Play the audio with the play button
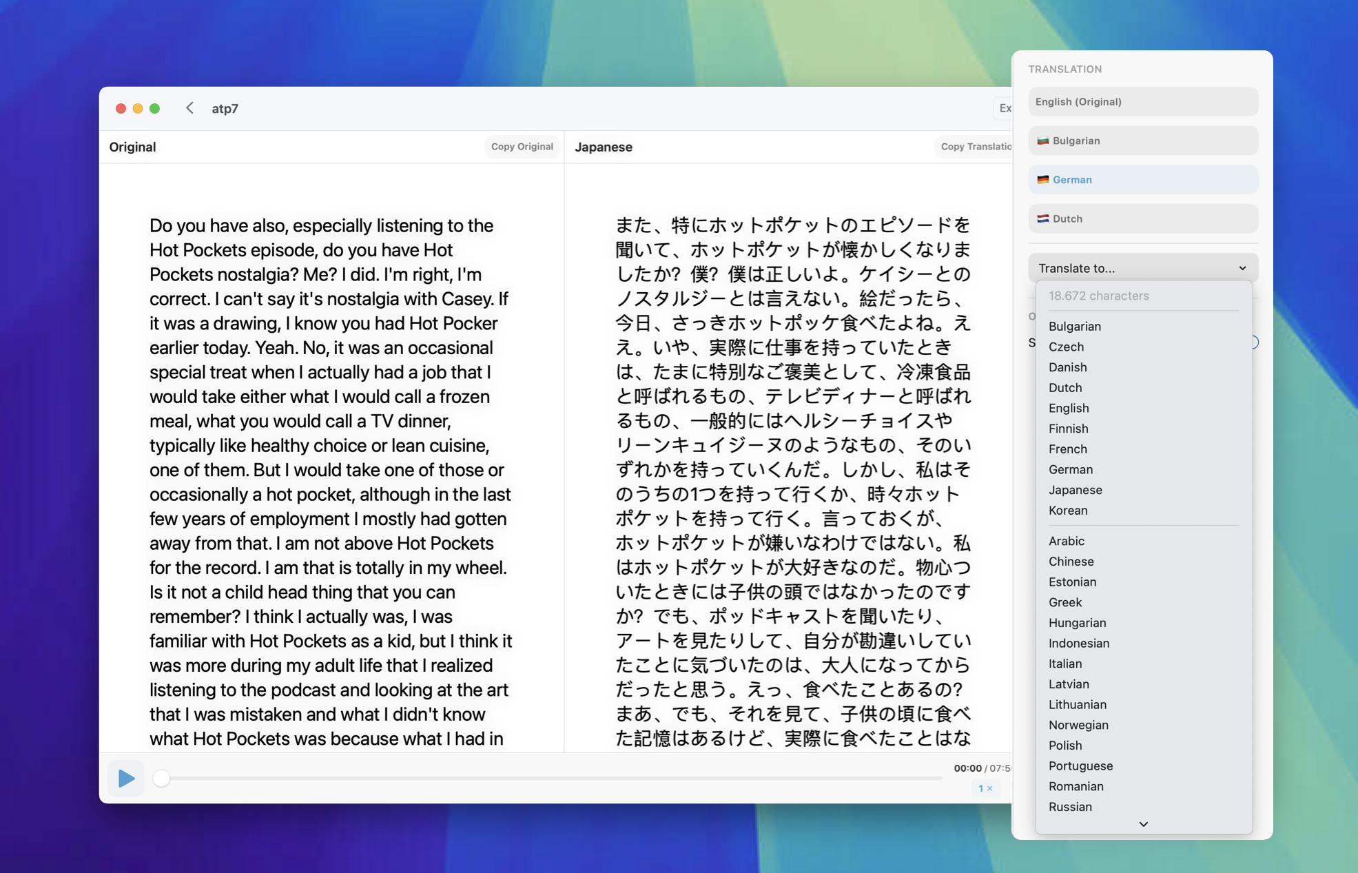 126,778
